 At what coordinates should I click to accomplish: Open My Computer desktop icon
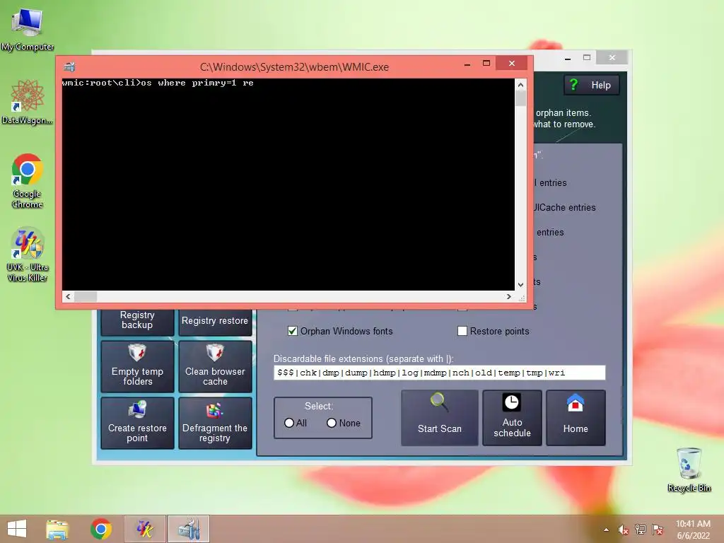click(28, 28)
